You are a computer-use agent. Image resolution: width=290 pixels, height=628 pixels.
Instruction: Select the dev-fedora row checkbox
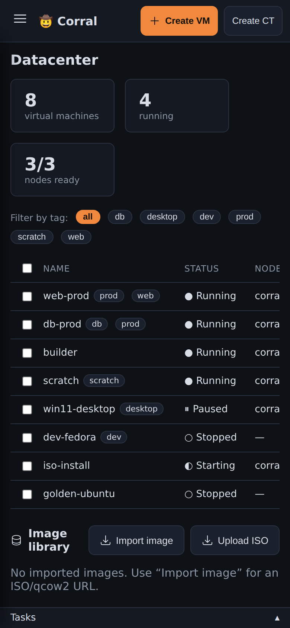pos(27,438)
